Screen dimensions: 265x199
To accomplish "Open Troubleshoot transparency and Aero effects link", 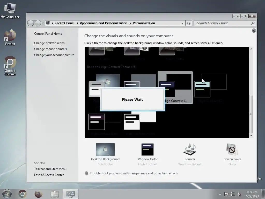I will click(134, 173).
